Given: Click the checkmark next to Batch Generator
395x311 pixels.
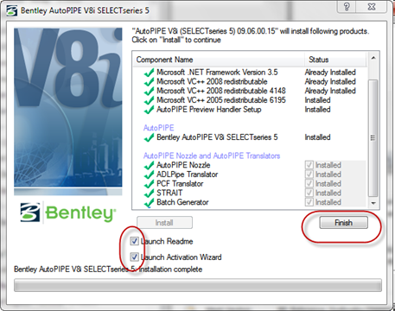Looking at the screenshot, I should 149,203.
